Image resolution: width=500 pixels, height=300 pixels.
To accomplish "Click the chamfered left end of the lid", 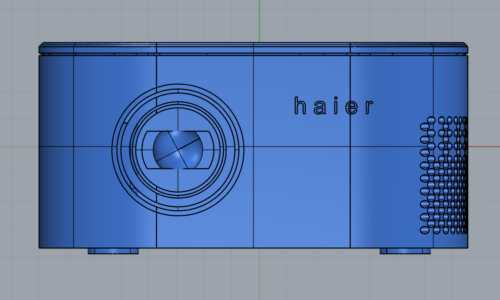I will (42, 49).
